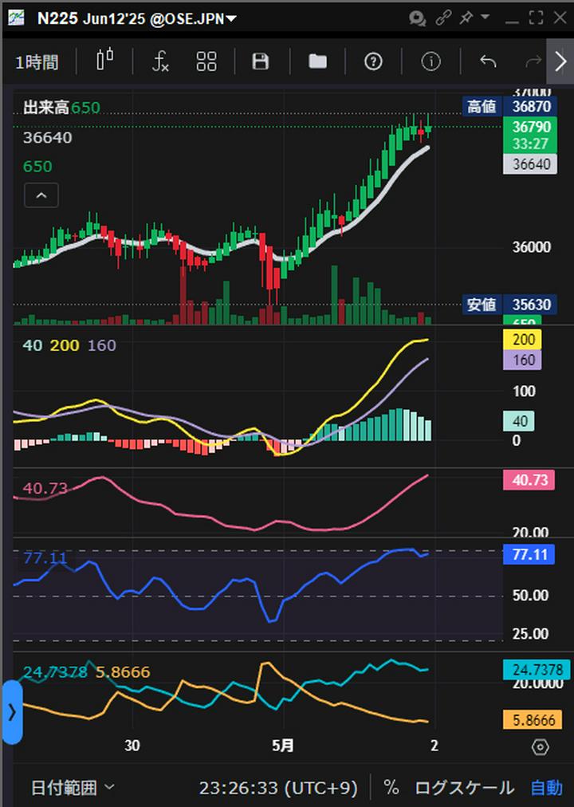This screenshot has height=807, width=574.
Task: Click the question mark help icon
Action: click(x=373, y=61)
